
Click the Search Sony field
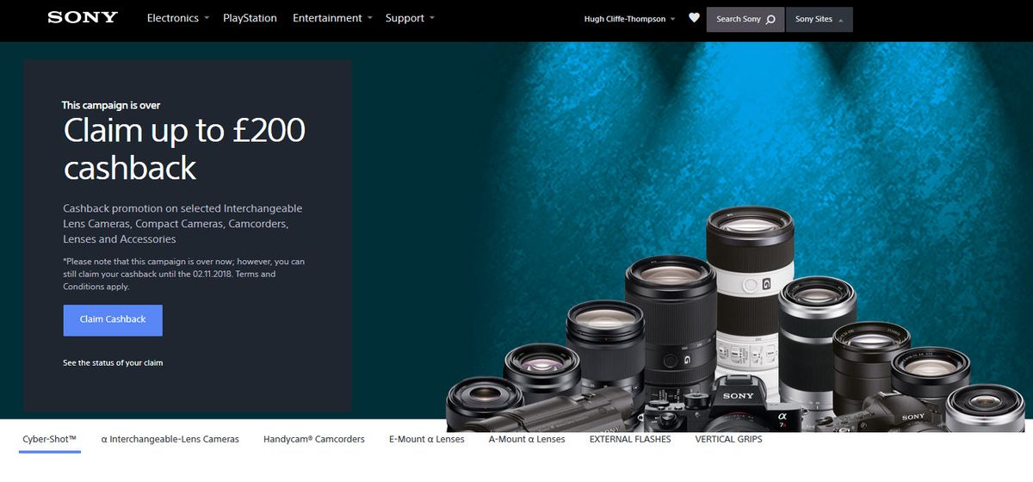(x=739, y=19)
